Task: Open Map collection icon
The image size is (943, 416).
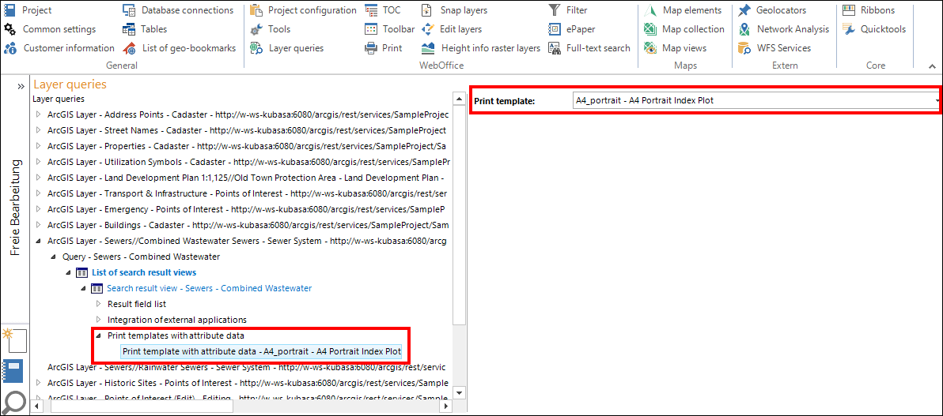Action: (650, 29)
